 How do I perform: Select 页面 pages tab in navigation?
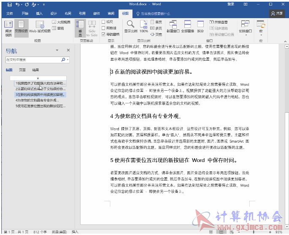tap(22, 70)
